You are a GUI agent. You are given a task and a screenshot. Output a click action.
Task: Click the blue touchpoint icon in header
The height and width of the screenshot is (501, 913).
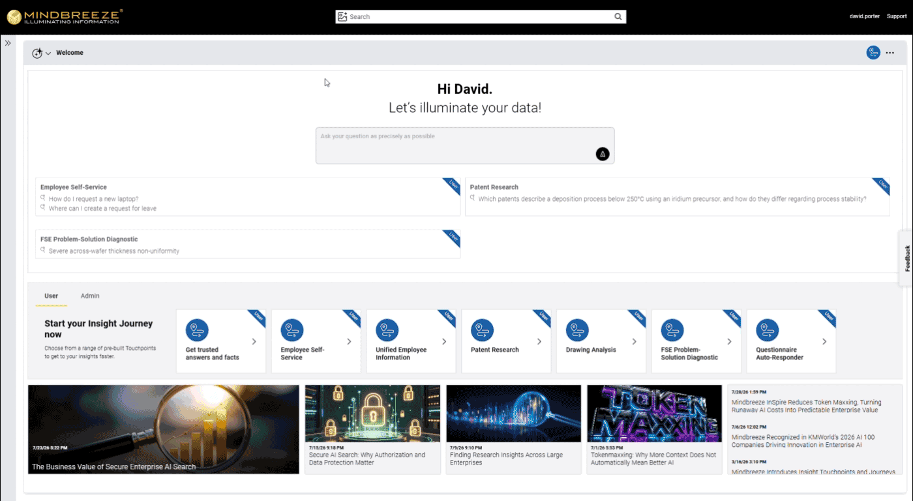(x=873, y=53)
